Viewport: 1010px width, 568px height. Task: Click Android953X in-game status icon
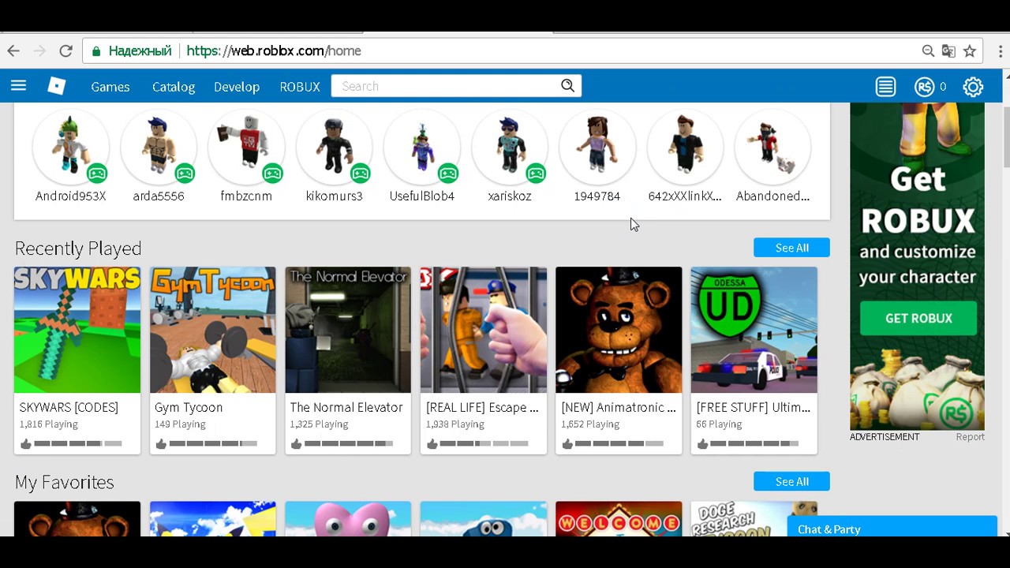pos(97,173)
